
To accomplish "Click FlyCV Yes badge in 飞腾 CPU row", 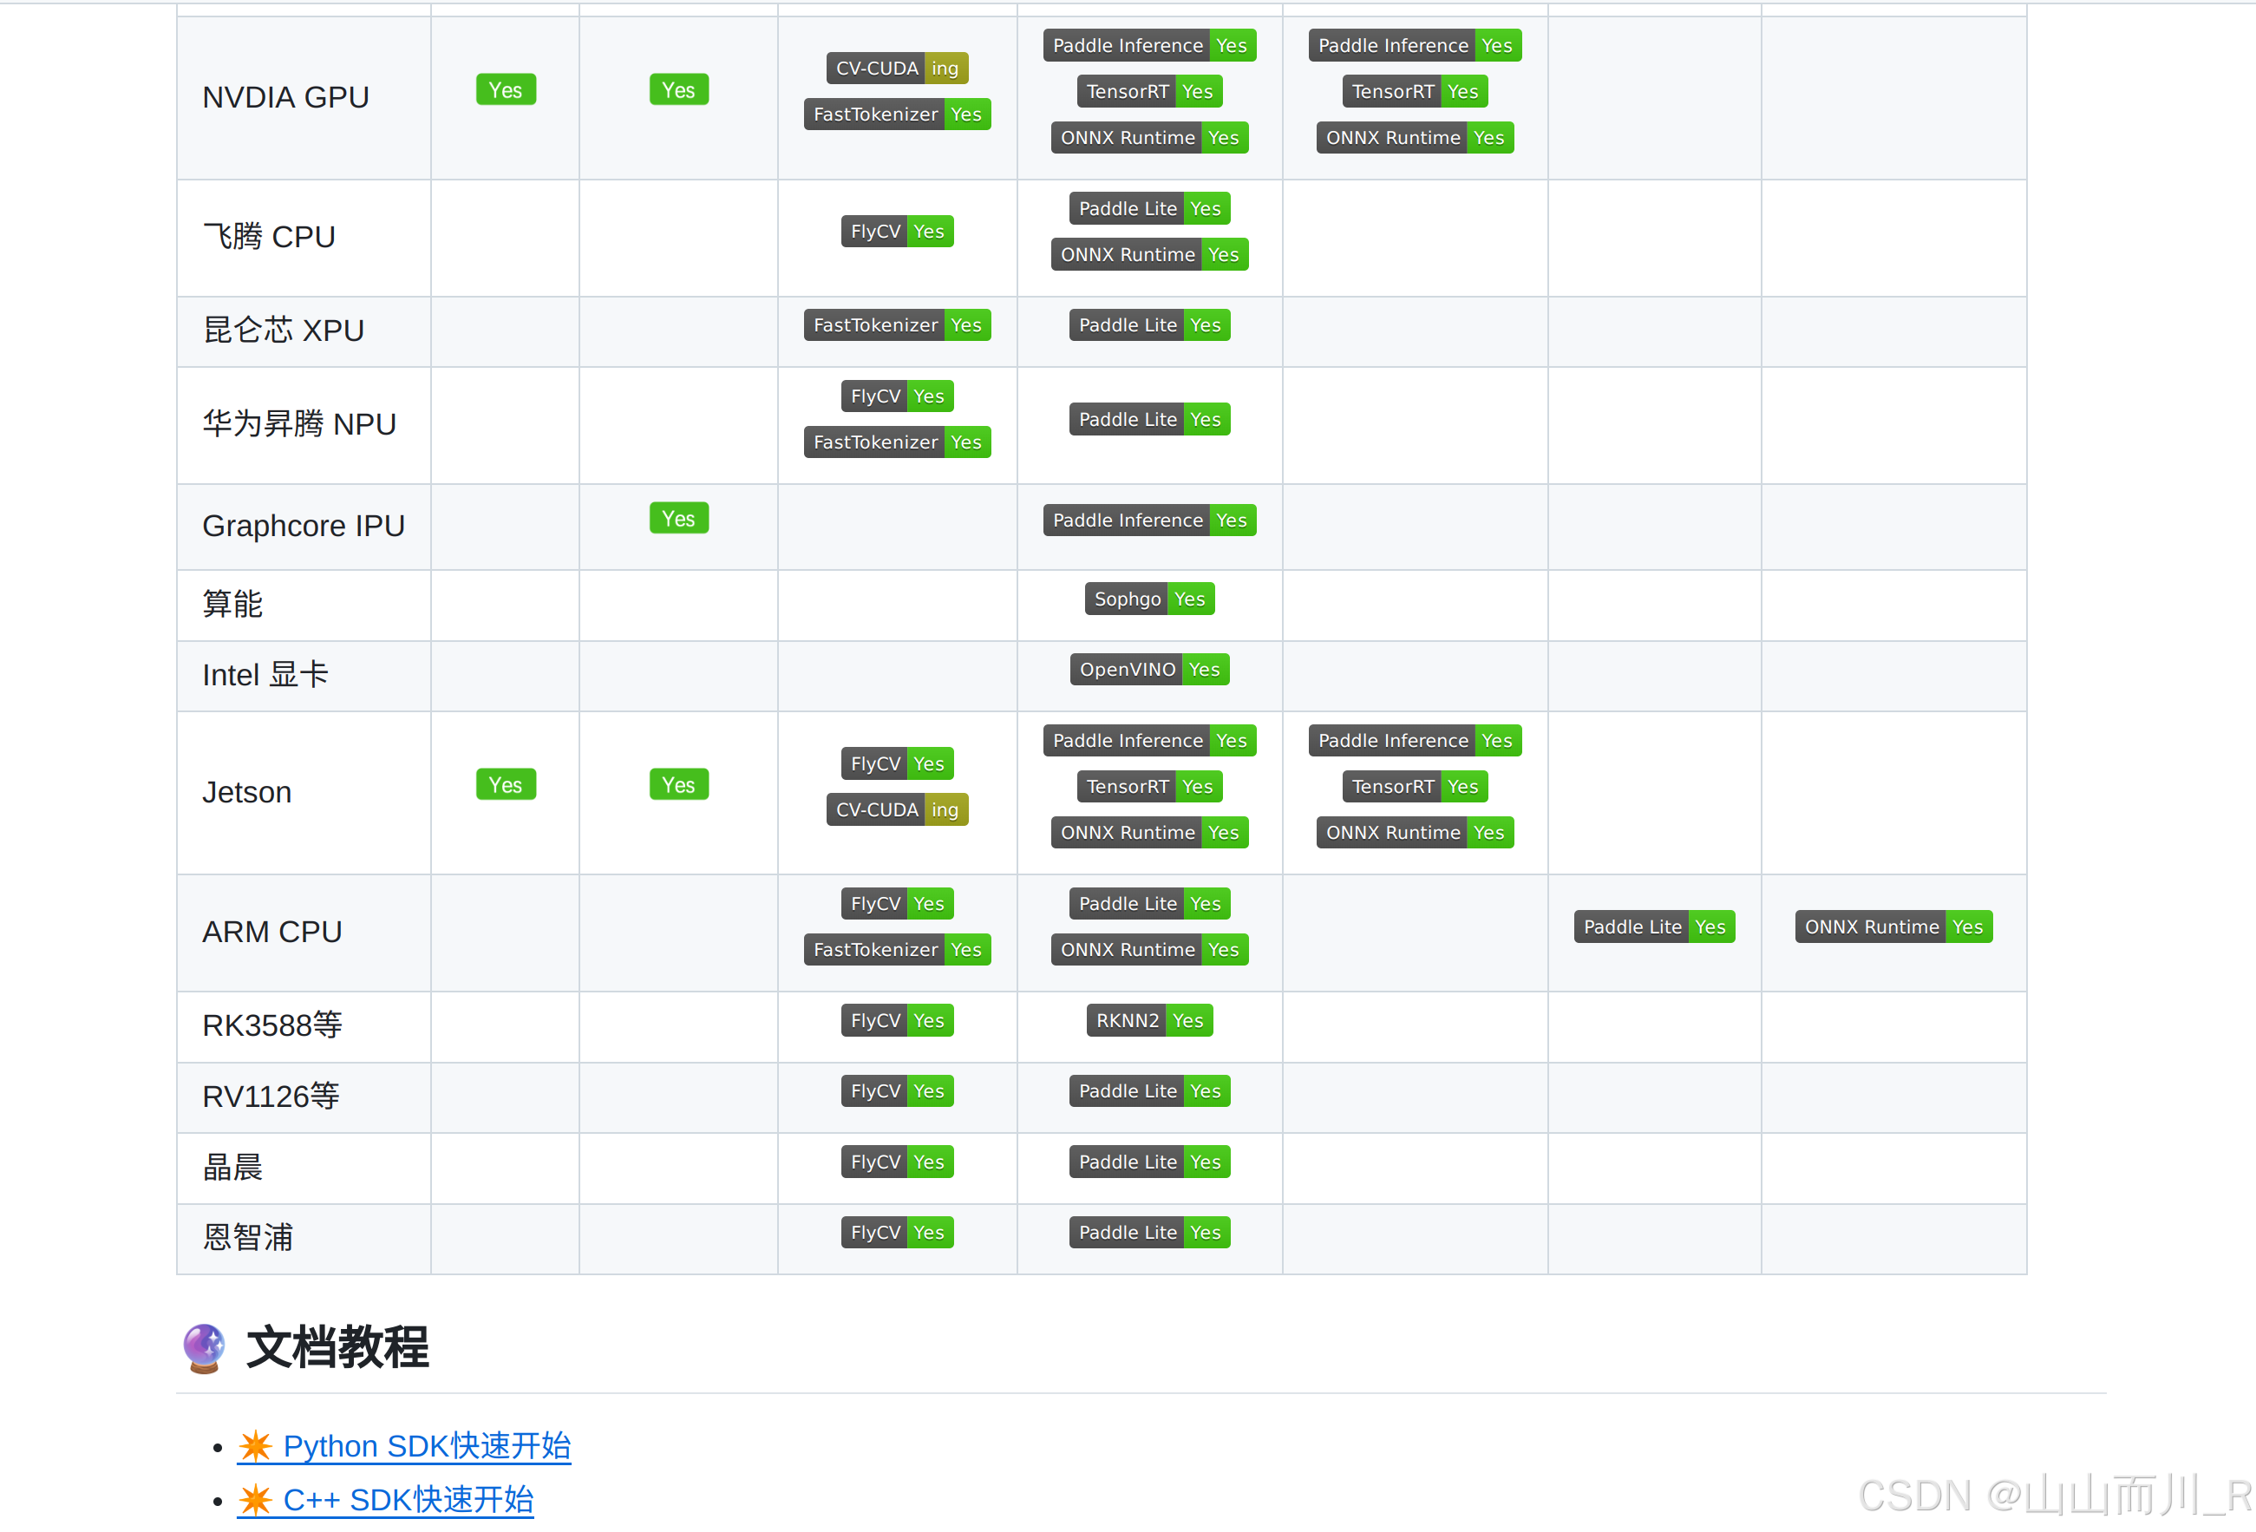I will click(897, 231).
